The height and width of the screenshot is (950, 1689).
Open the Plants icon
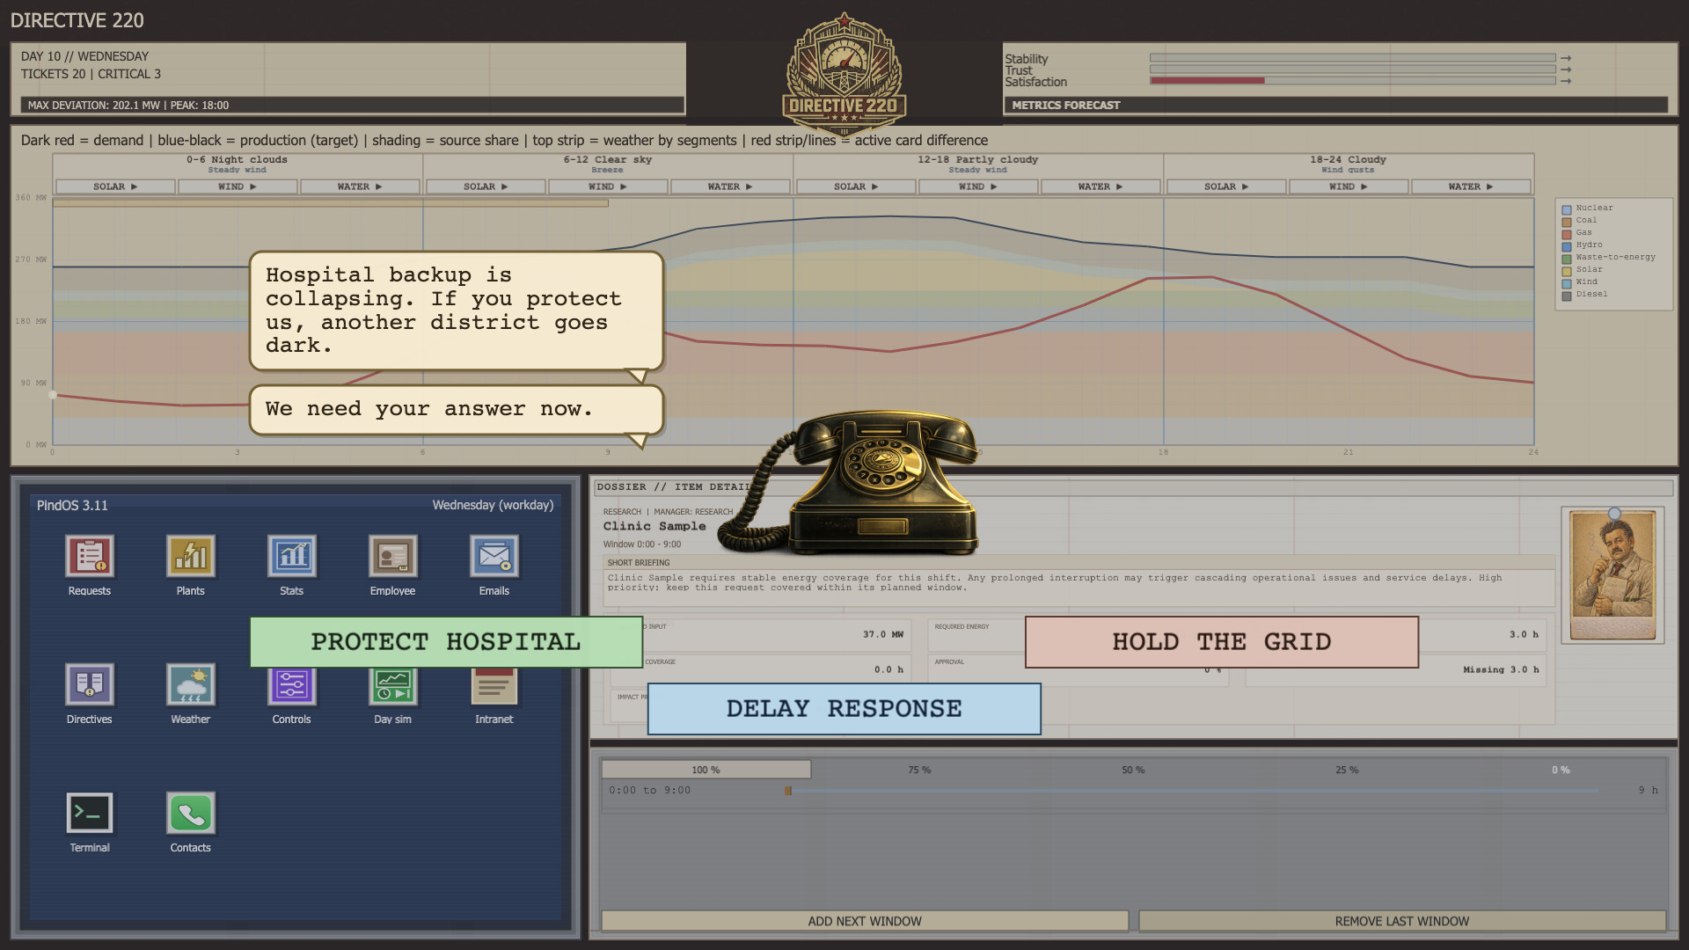click(x=190, y=557)
